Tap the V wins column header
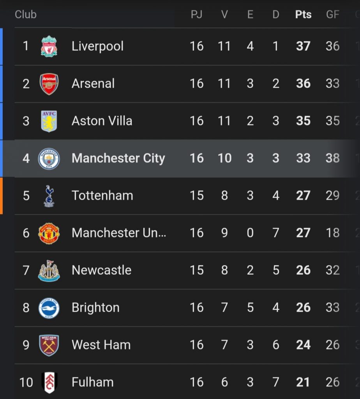The height and width of the screenshot is (399, 360). pyautogui.click(x=224, y=14)
